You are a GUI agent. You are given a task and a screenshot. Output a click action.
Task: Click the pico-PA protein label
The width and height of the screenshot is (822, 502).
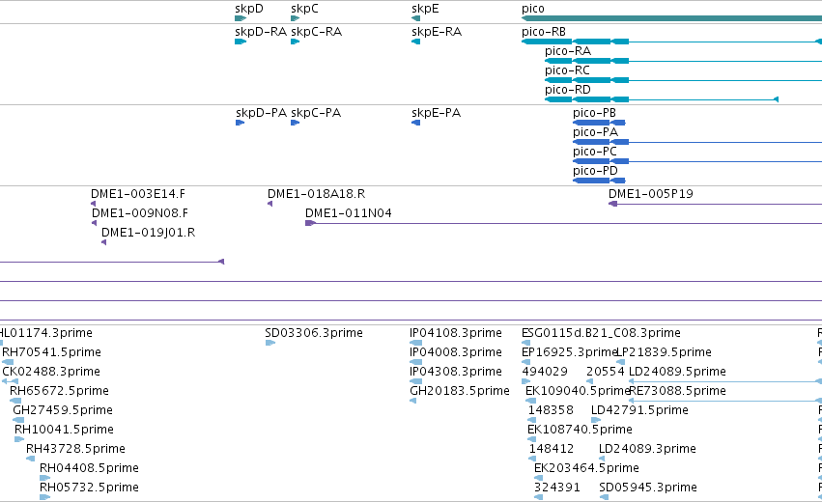[595, 132]
